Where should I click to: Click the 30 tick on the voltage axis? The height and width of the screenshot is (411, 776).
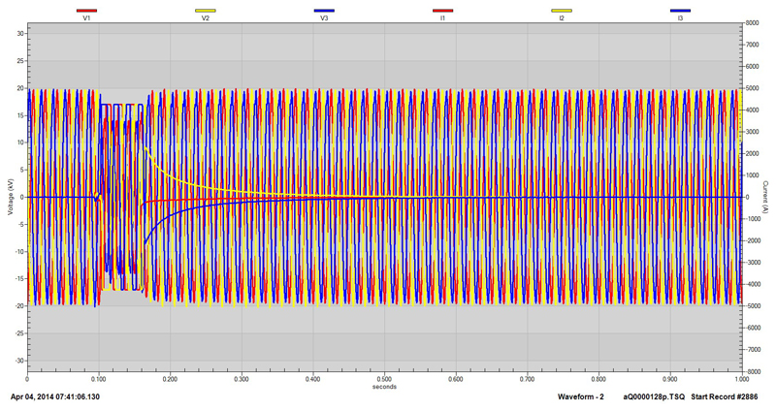[20, 34]
